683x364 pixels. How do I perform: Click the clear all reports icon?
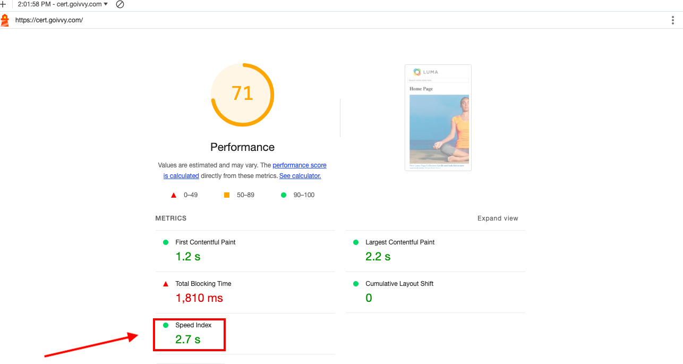pyautogui.click(x=120, y=4)
